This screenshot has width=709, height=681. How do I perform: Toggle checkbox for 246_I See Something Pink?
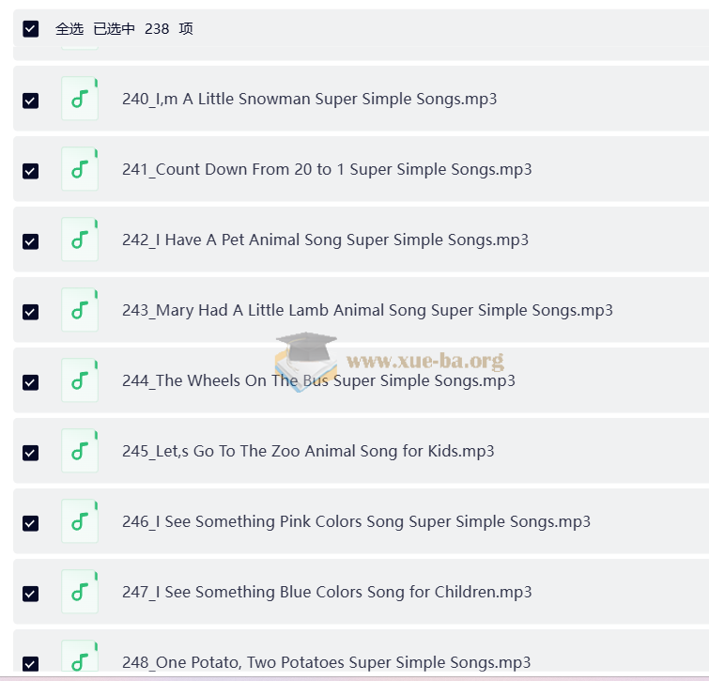(x=31, y=523)
